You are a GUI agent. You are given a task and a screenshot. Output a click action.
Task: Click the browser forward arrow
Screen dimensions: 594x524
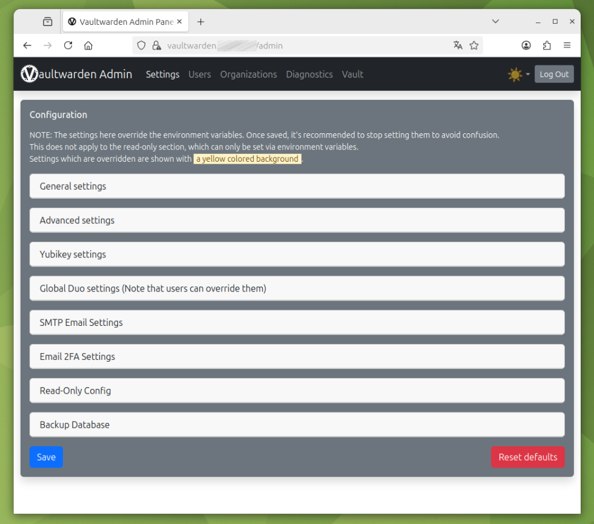(x=48, y=45)
